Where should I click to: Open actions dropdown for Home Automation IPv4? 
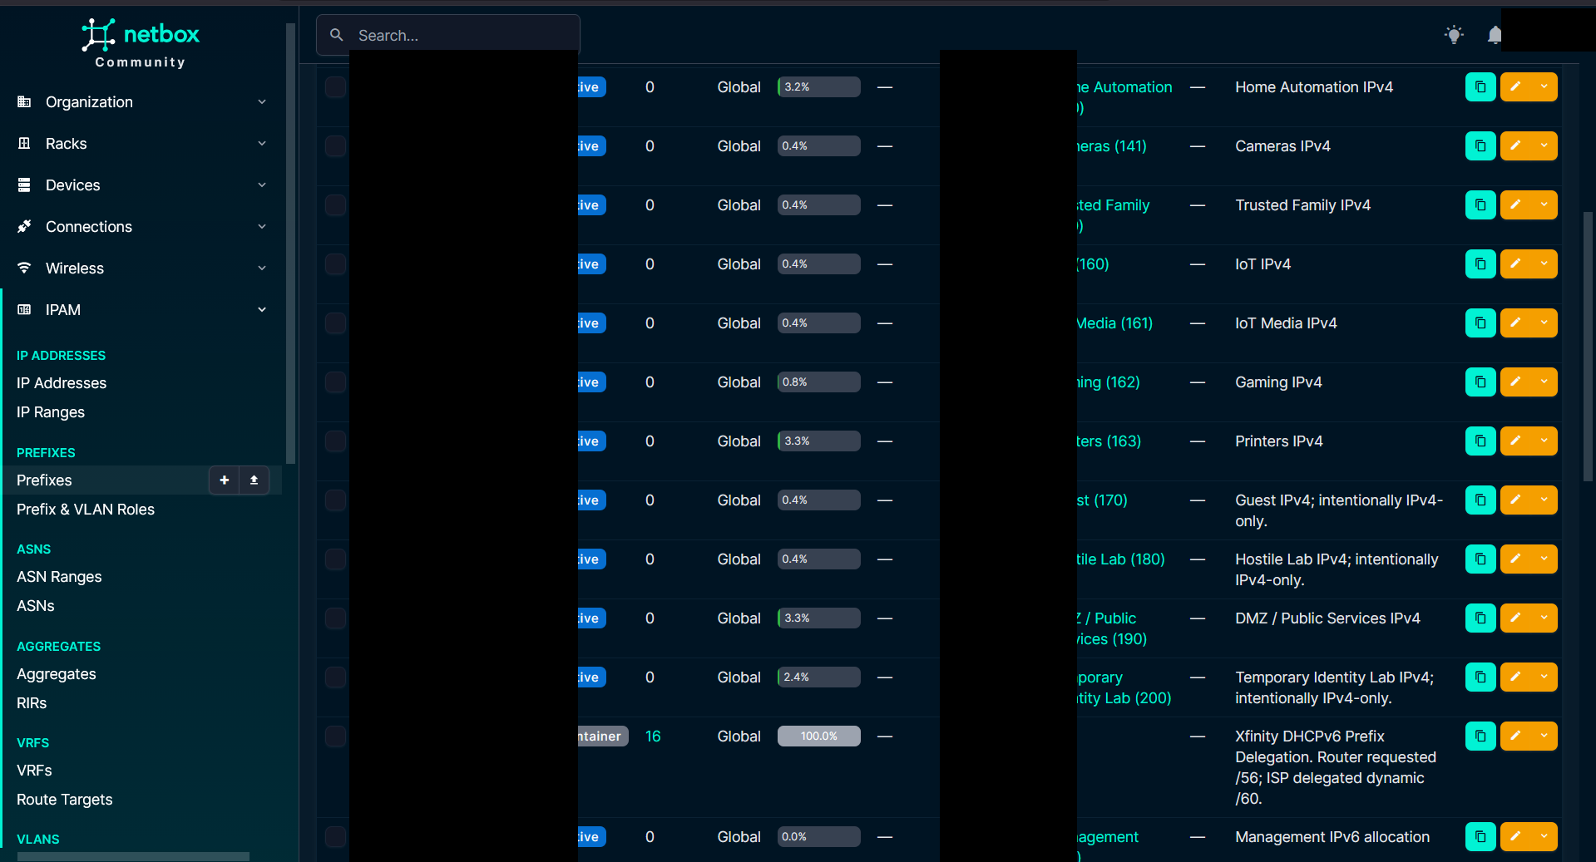(x=1544, y=87)
